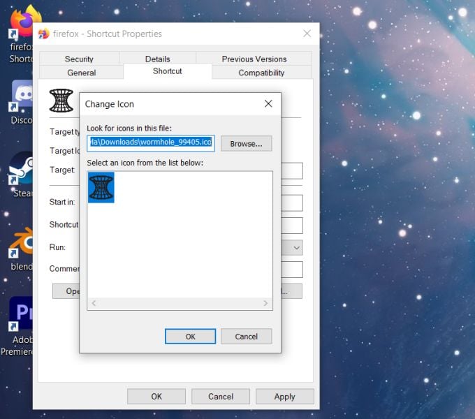Image resolution: width=475 pixels, height=419 pixels.
Task: Close the Change Icon dialog with the X
Action: coord(268,104)
